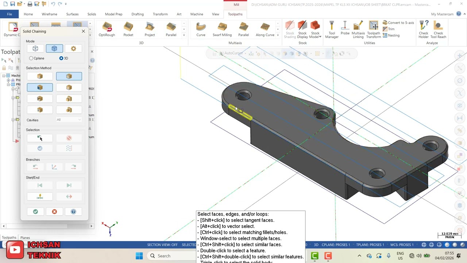
Task: Click the Trim toolpath utility
Action: (x=389, y=29)
